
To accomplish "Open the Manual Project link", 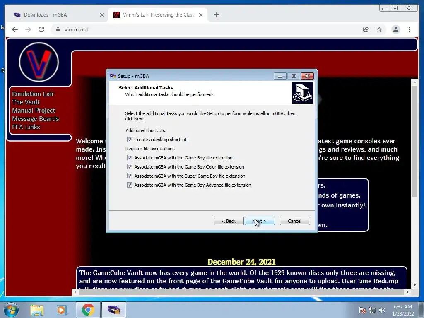I will [34, 110].
